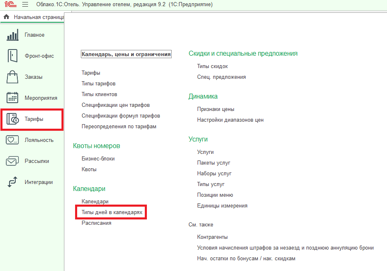
Task: Click the green Услуги heading
Action: [198, 139]
